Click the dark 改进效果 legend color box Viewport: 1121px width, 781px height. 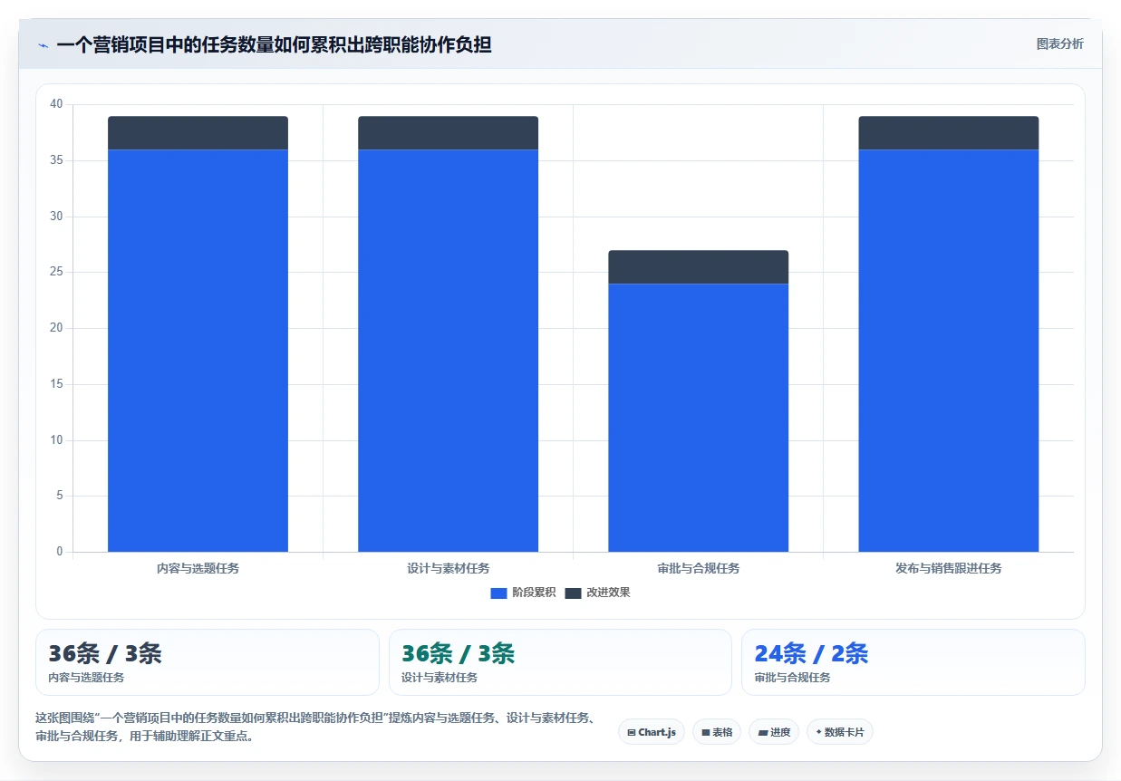point(573,593)
